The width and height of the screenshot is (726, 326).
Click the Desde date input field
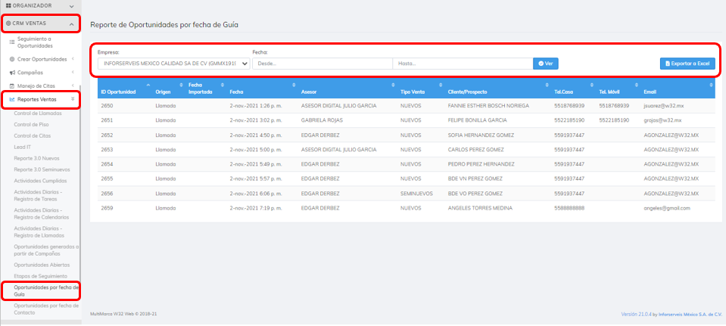[322, 64]
